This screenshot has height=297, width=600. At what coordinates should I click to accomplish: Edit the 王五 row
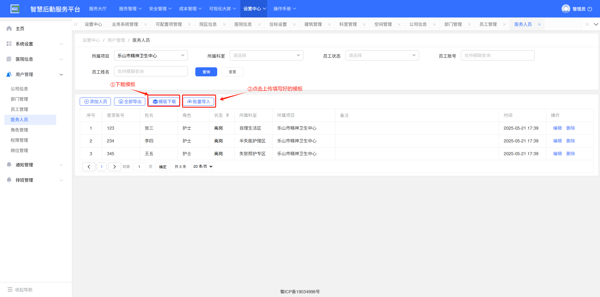point(557,154)
